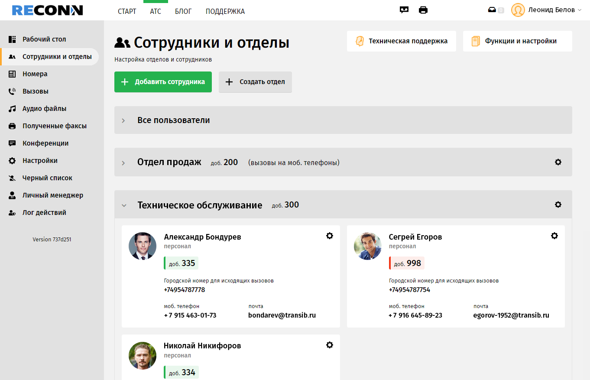Click the Лог действий icon in sidebar

tap(13, 213)
